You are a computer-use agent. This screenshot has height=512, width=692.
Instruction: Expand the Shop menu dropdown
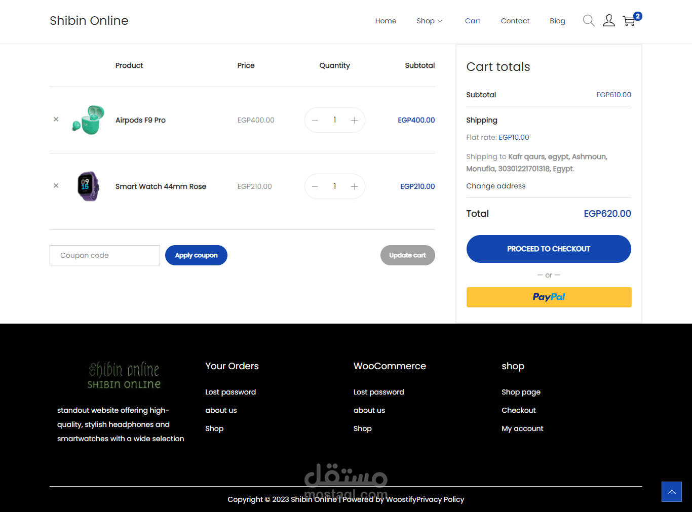point(430,21)
